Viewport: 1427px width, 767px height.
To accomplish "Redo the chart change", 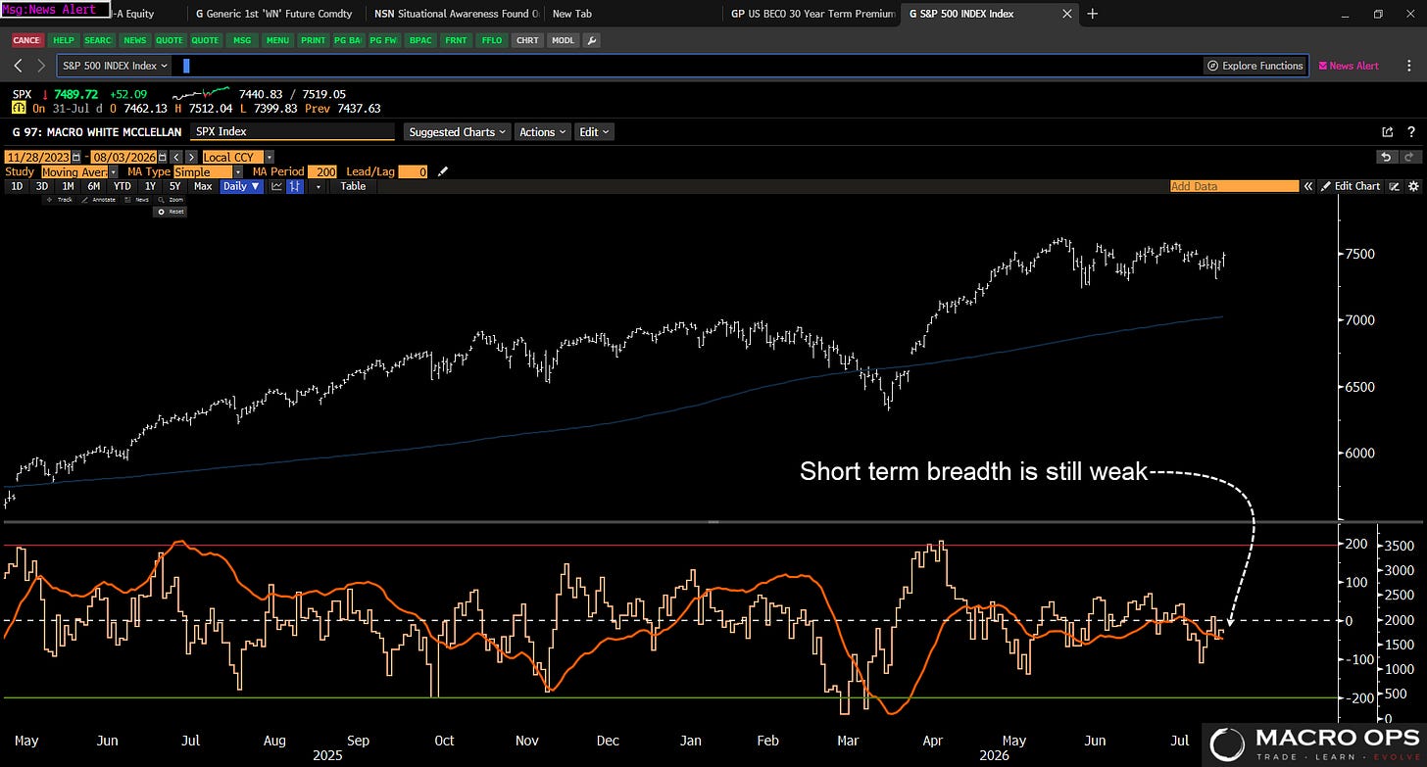I will click(x=1410, y=157).
